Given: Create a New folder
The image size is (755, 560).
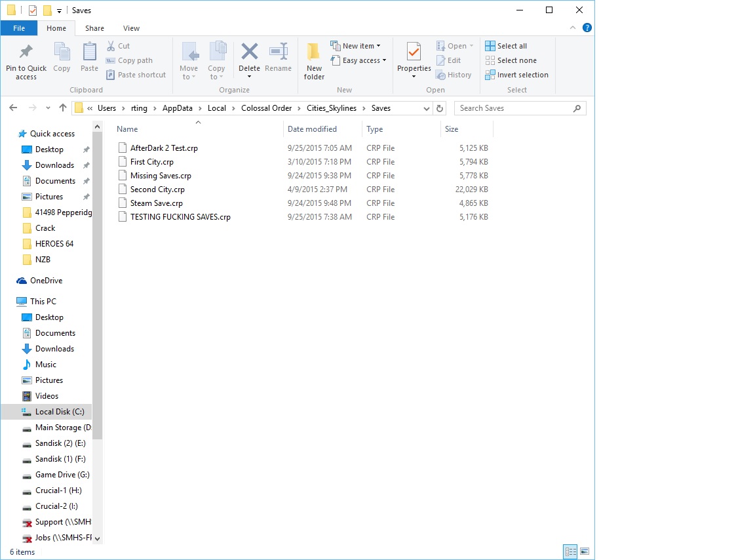Looking at the screenshot, I should [x=313, y=60].
